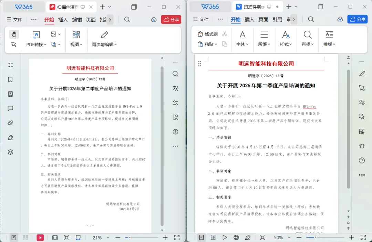Show page thumbnails panel in PDF sidebar
The image size is (372, 242).
tap(10, 94)
